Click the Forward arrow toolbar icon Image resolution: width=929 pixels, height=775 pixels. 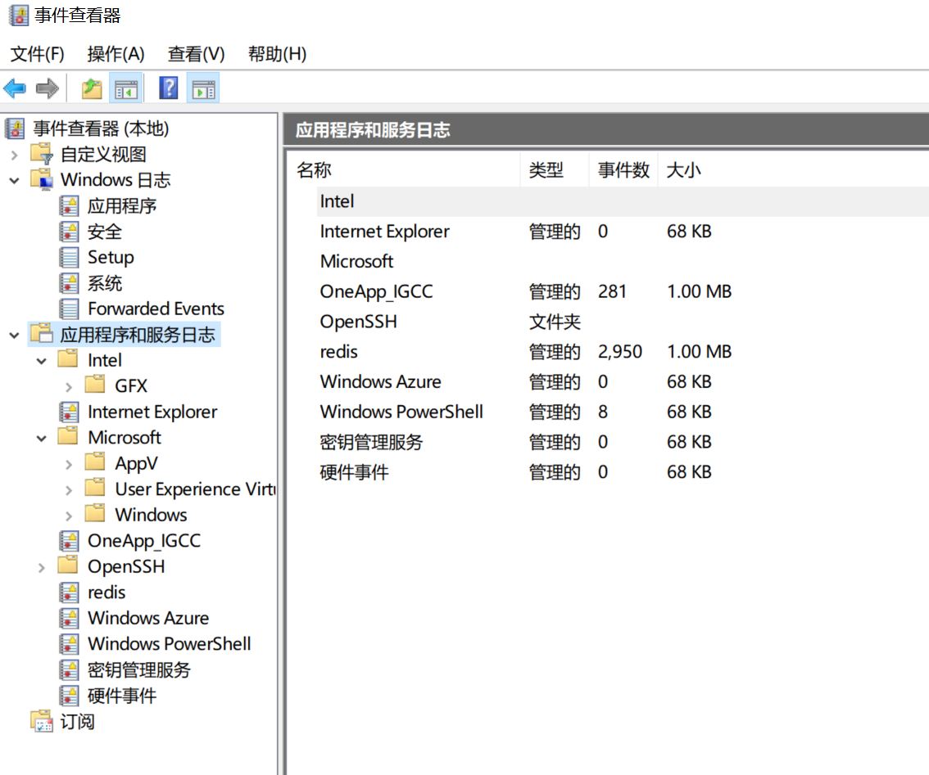[48, 89]
